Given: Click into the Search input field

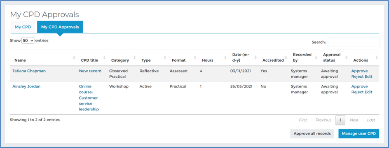Looking at the screenshot, I should [x=353, y=42].
